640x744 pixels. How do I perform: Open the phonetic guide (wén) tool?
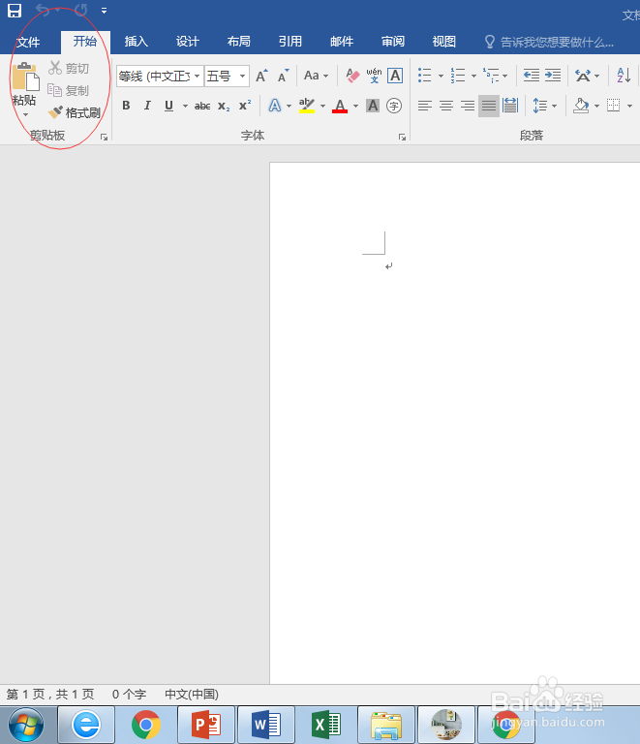[374, 76]
